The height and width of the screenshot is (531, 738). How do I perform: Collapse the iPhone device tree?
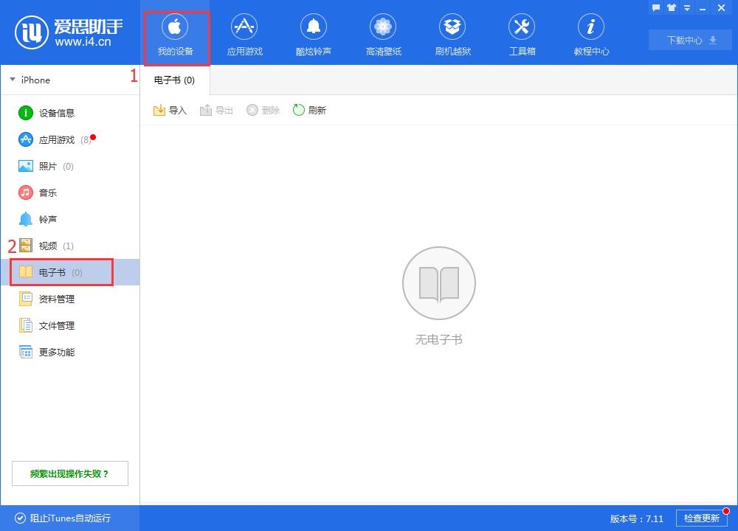(x=12, y=80)
